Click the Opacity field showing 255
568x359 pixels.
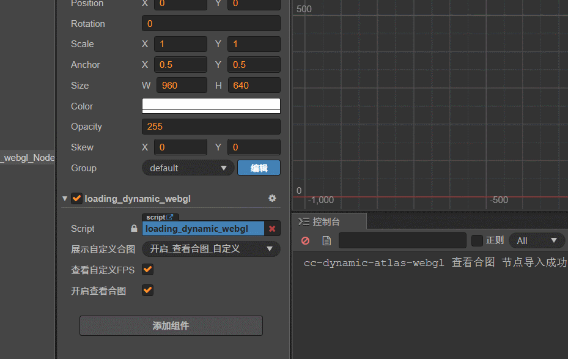pyautogui.click(x=211, y=127)
